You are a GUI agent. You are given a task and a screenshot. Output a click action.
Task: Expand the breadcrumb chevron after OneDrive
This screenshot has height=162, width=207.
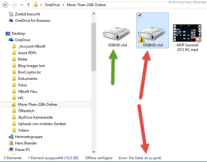point(64,5)
